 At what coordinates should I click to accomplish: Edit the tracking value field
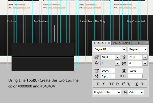click(x=135, y=63)
